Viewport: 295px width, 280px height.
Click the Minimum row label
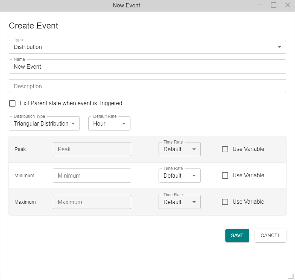pyautogui.click(x=24, y=176)
